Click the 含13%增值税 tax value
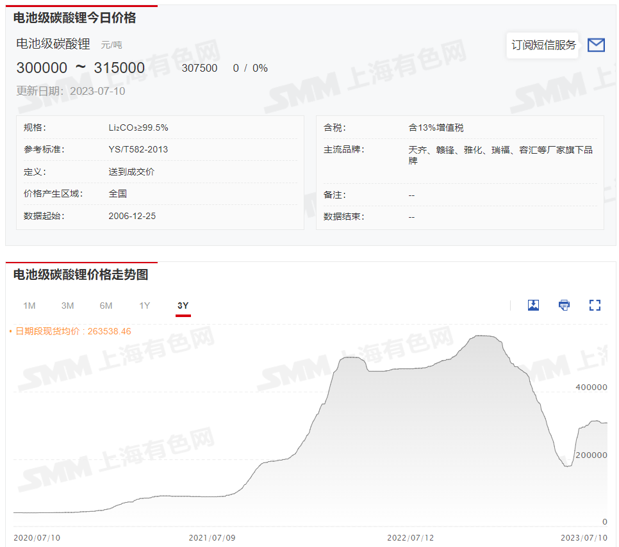The height and width of the screenshot is (547, 619). tap(436, 128)
